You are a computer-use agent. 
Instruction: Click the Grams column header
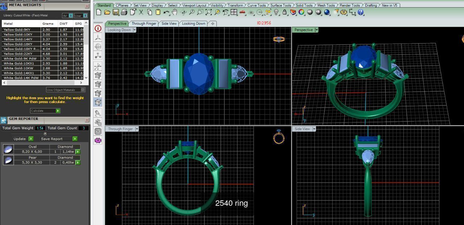pyautogui.click(x=49, y=24)
